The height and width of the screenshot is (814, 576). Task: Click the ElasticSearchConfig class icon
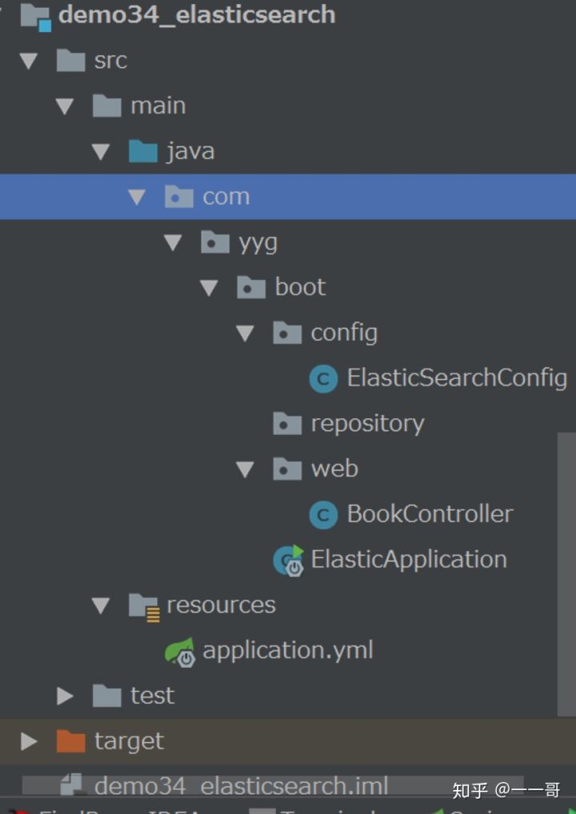point(323,378)
